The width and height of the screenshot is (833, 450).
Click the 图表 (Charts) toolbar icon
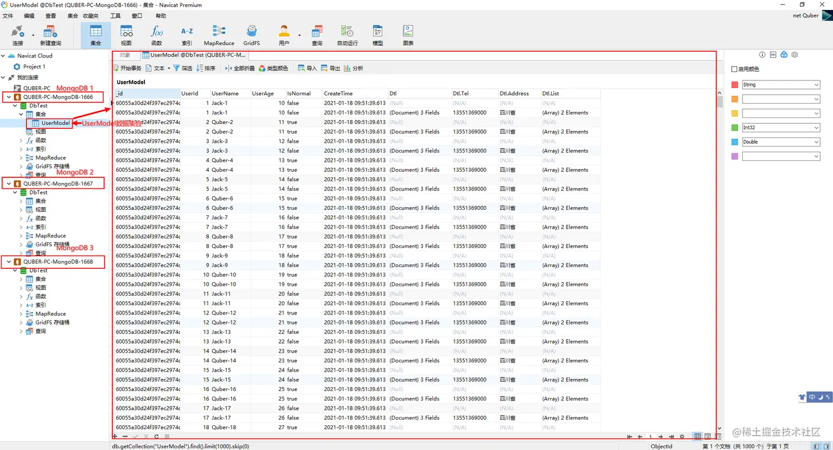408,35
